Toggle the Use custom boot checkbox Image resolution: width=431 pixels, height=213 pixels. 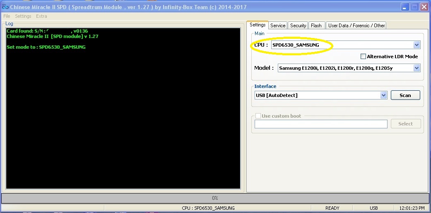(x=258, y=116)
